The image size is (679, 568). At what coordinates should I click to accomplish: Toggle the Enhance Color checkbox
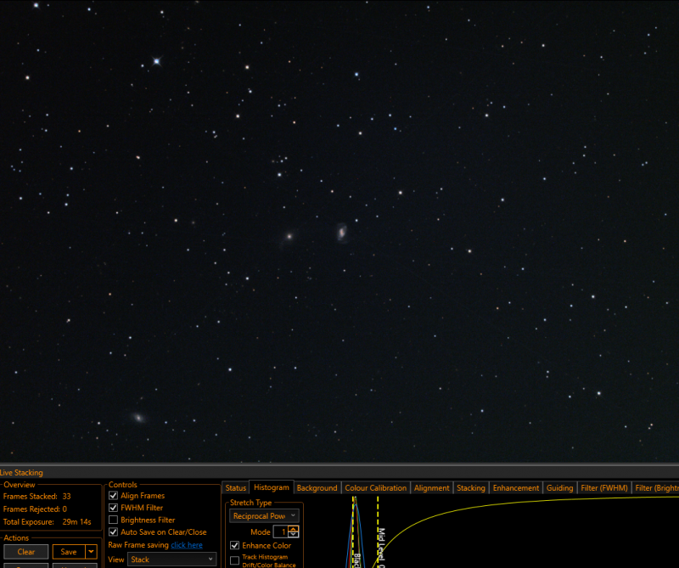(235, 545)
